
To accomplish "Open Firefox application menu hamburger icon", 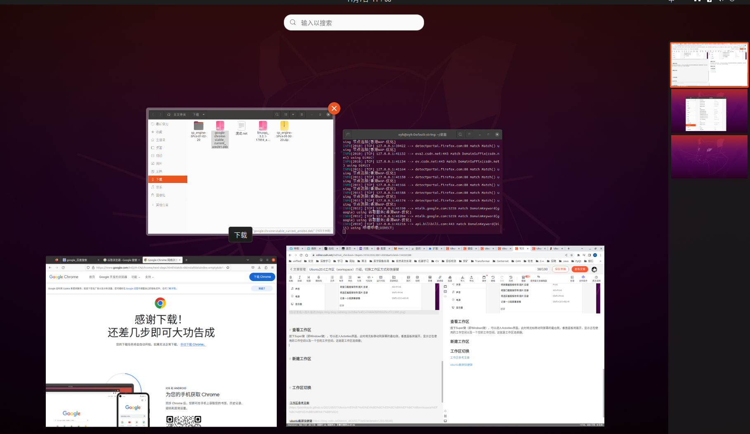I will pos(272,267).
